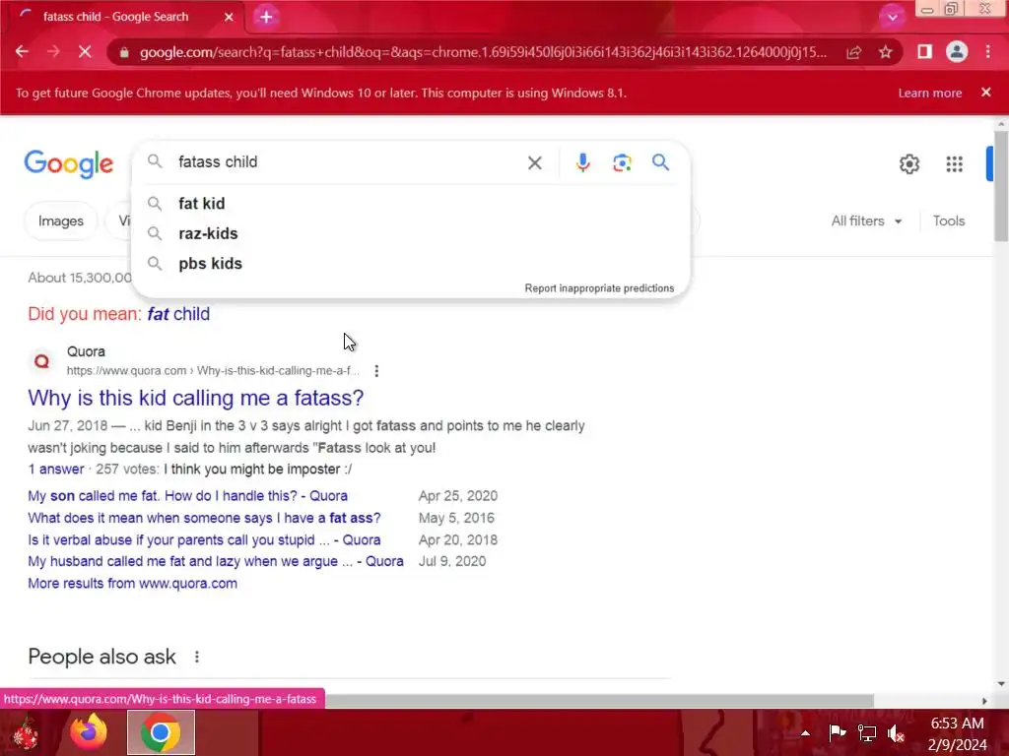Viewport: 1009px width, 756px height.
Task: Close the fatass child Google Search tab
Action: point(229,17)
